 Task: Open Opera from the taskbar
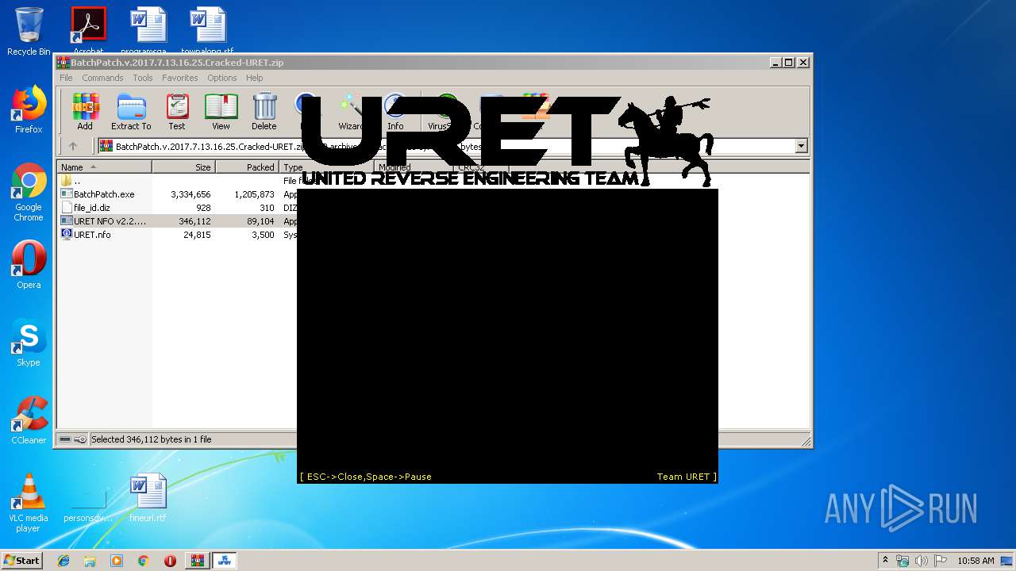tap(170, 561)
